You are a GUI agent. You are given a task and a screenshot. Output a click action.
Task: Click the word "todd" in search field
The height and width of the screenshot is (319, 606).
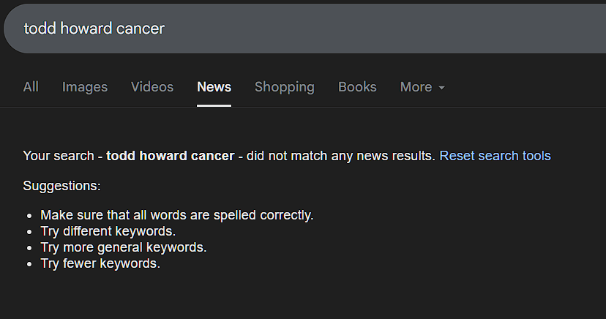pyautogui.click(x=40, y=29)
